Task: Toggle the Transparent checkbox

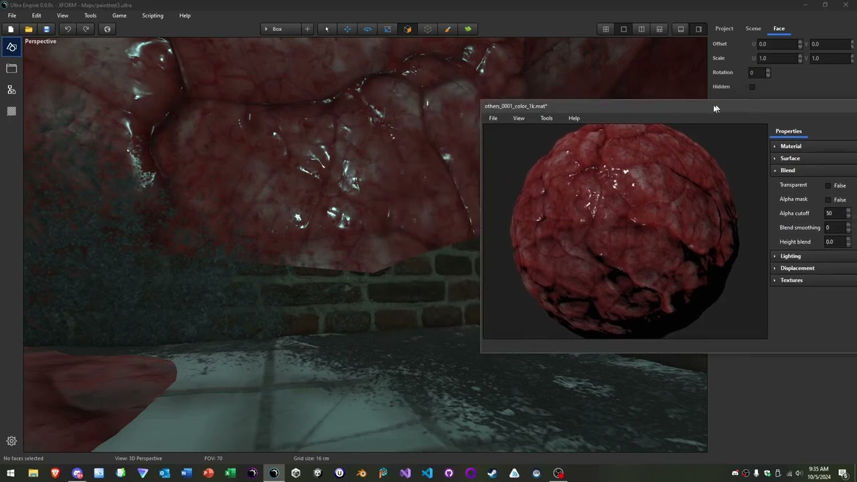Action: pyautogui.click(x=828, y=185)
